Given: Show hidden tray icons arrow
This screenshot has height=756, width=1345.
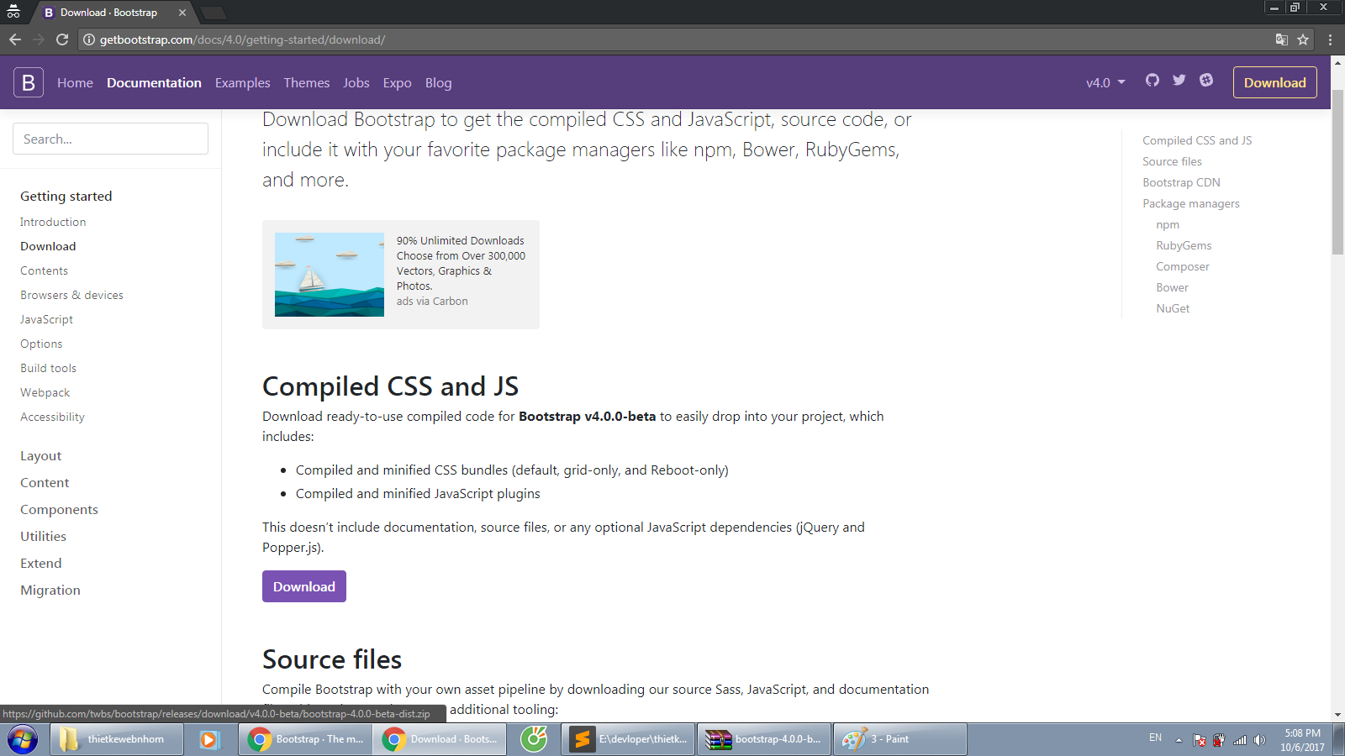Looking at the screenshot, I should (x=1179, y=740).
